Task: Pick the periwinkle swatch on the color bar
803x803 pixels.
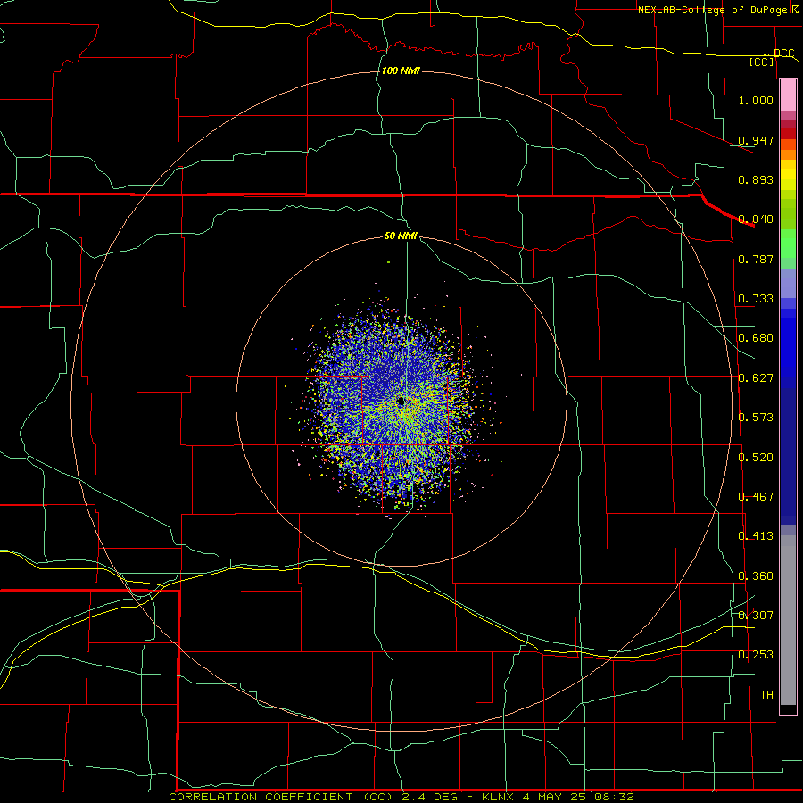Action: 788,284
